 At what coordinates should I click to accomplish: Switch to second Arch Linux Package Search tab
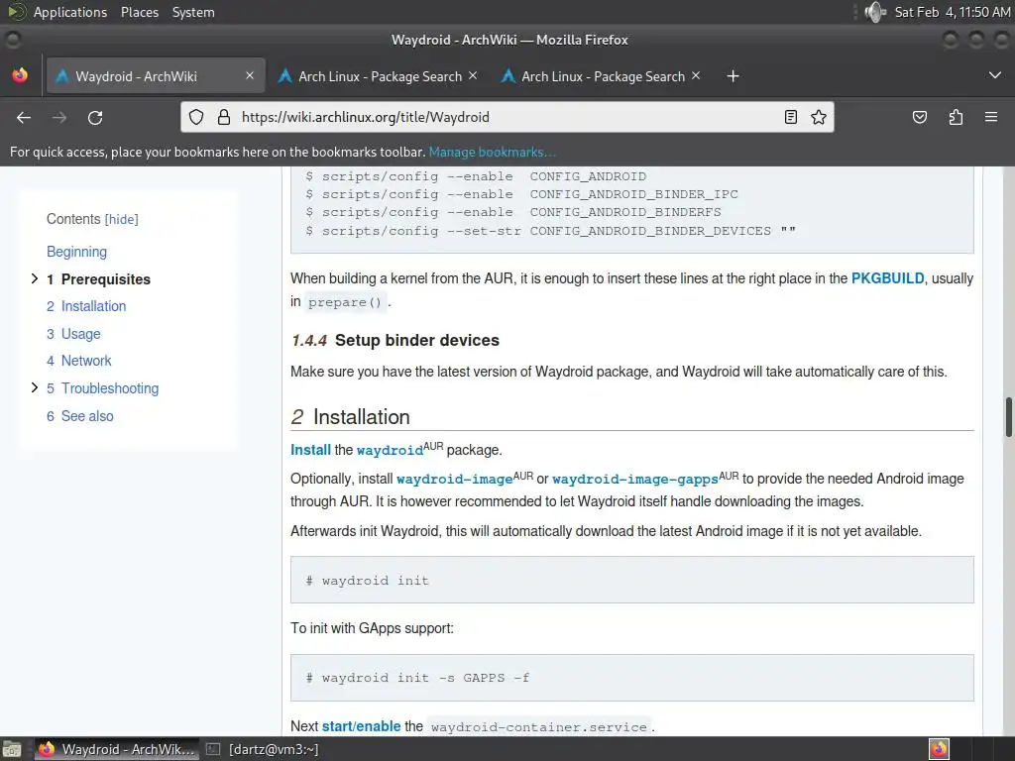tap(380, 76)
